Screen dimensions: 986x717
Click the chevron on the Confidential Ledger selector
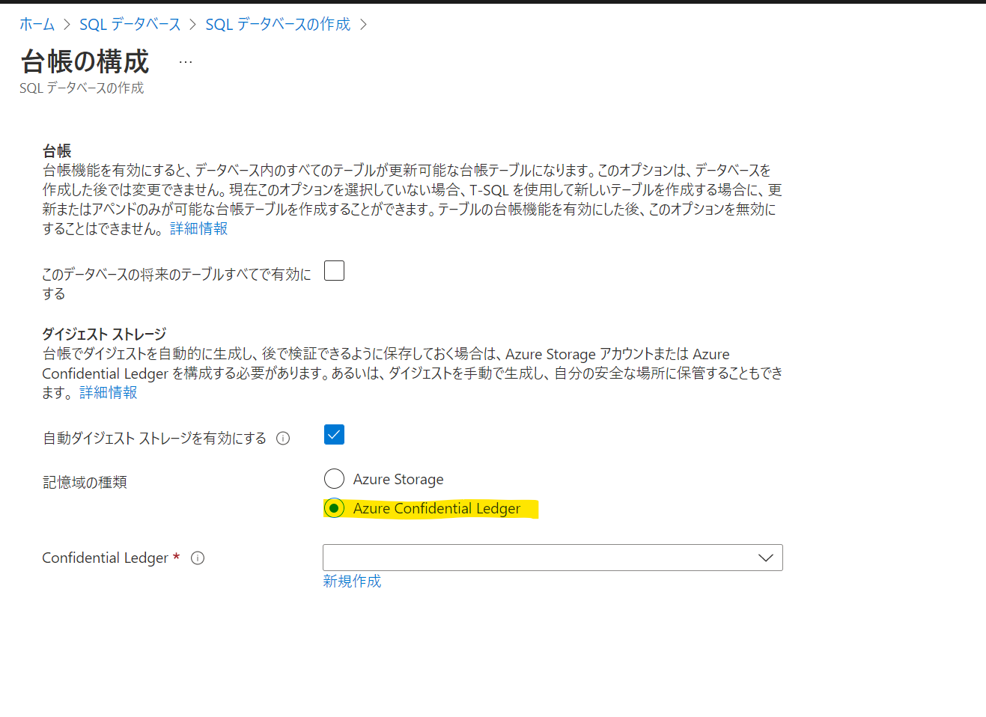765,558
